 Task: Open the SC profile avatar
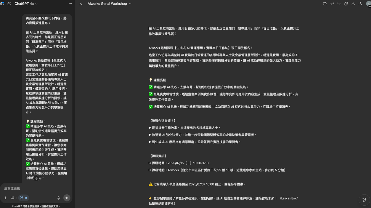[368, 4]
